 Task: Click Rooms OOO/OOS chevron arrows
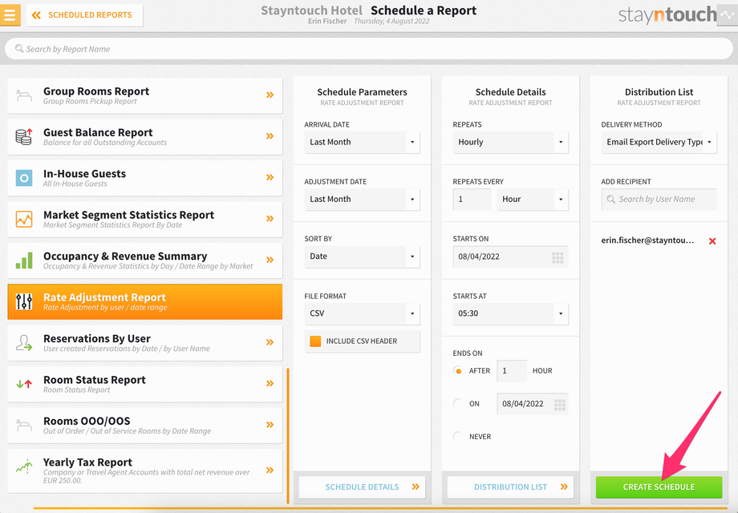[270, 425]
